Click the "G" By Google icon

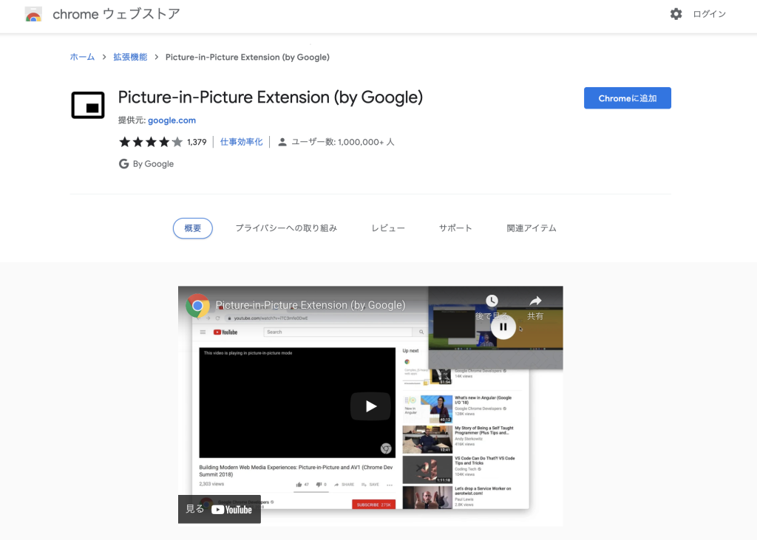(124, 163)
